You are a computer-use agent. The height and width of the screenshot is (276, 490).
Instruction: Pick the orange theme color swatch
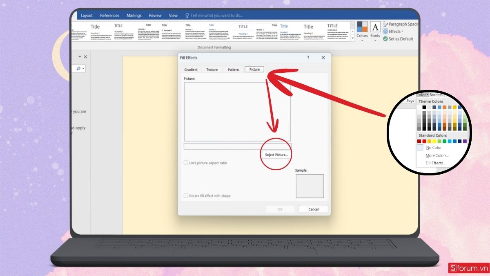pos(445,107)
